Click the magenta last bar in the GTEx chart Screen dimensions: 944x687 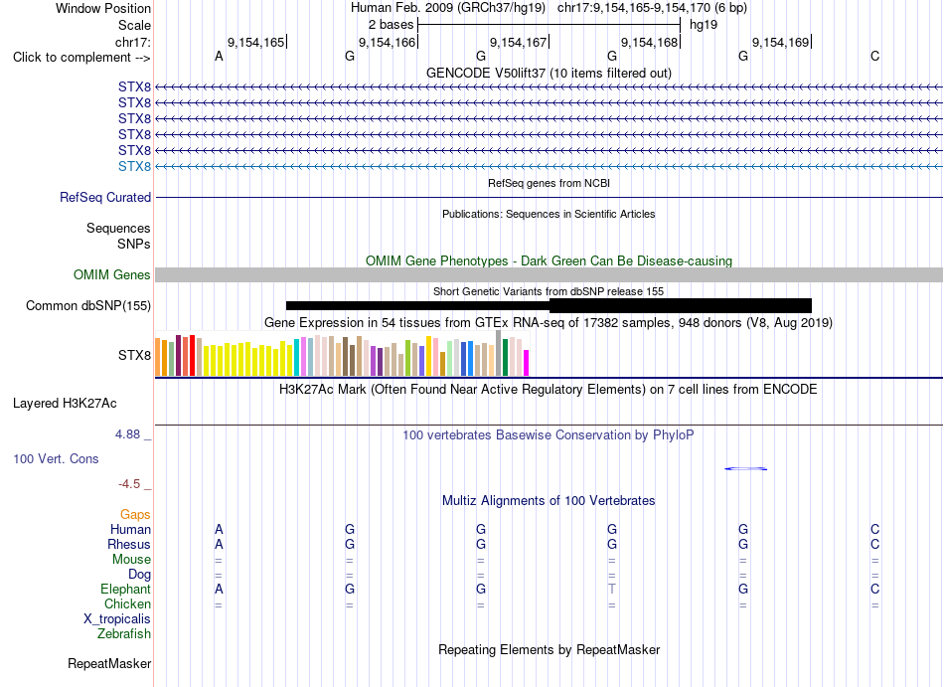point(527,363)
